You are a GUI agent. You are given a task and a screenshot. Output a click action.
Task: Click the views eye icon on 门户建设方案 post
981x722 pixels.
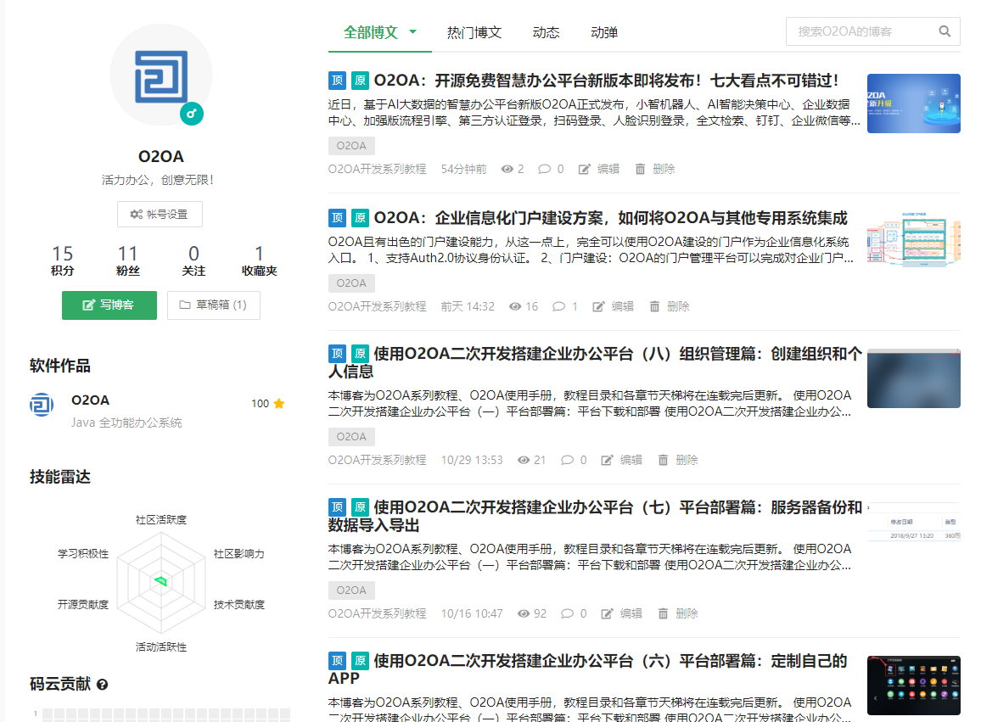click(x=515, y=306)
